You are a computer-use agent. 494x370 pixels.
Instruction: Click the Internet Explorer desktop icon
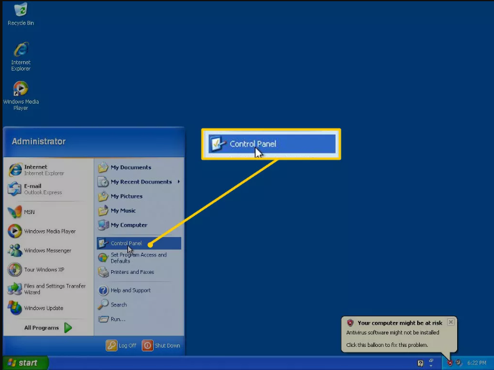(x=21, y=56)
